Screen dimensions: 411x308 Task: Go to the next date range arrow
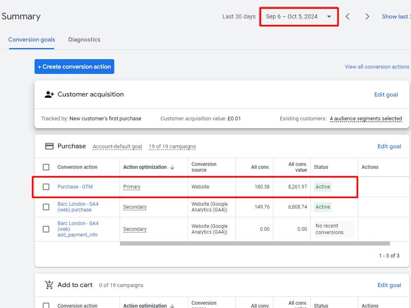tap(367, 16)
